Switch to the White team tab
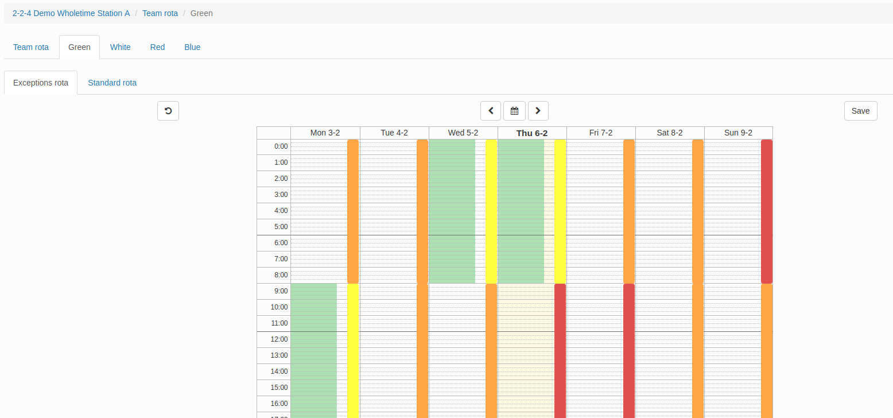Viewport: 893px width, 418px height. click(121, 47)
